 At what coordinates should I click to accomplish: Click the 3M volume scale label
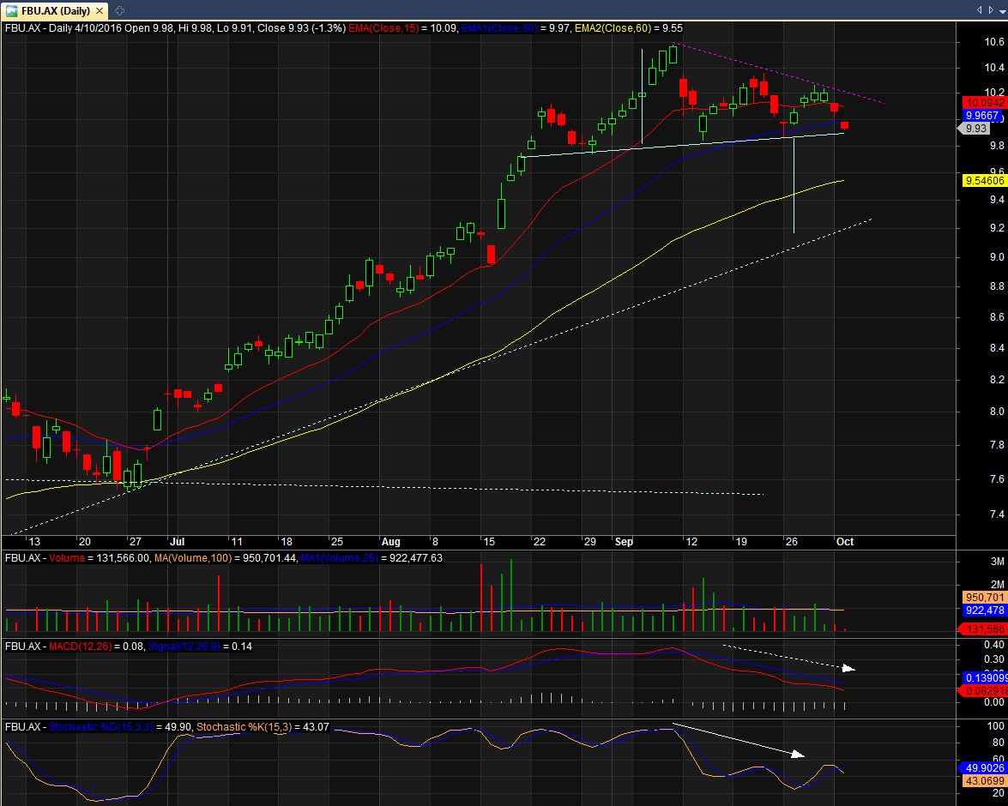click(997, 562)
